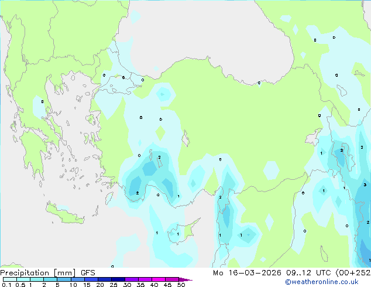Click the '40' legend scale label
The width and height of the screenshot is (371, 287).
(154, 285)
